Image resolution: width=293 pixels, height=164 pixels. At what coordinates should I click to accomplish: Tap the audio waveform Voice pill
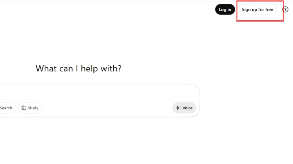click(184, 108)
